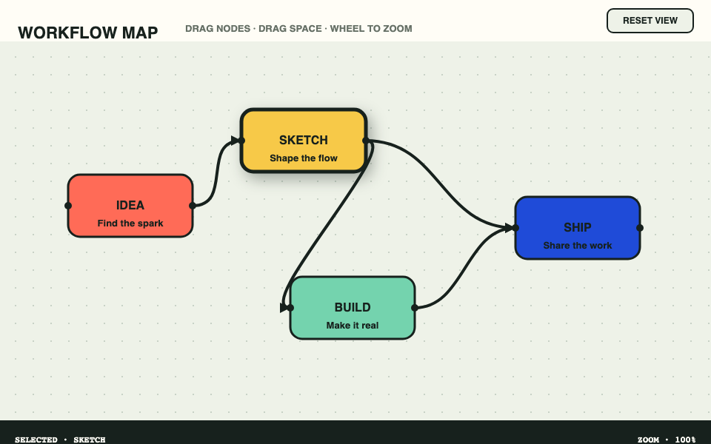This screenshot has height=444, width=711.
Task: Click the BUILD node's left input port
Action: [x=290, y=308]
